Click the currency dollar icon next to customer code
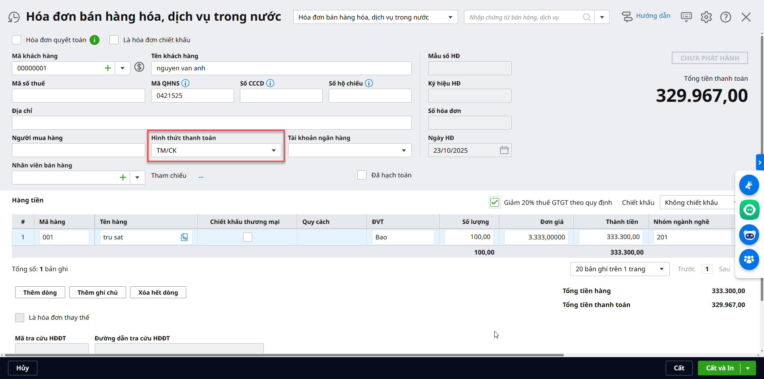This screenshot has height=379, width=764. click(139, 67)
